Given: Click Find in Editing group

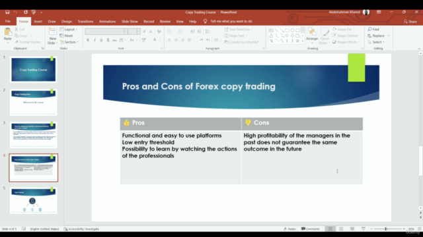Looking at the screenshot, I should [x=373, y=29].
